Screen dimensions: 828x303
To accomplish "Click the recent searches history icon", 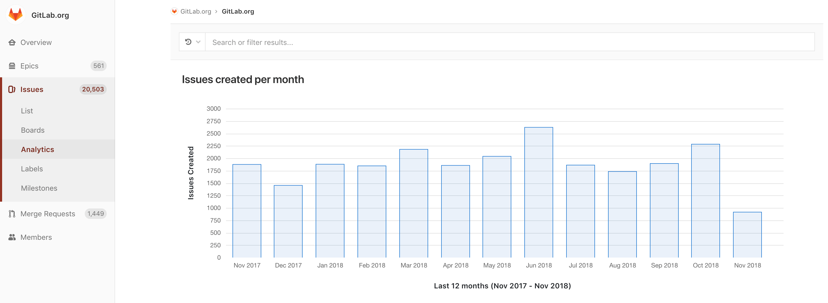I will tap(188, 42).
